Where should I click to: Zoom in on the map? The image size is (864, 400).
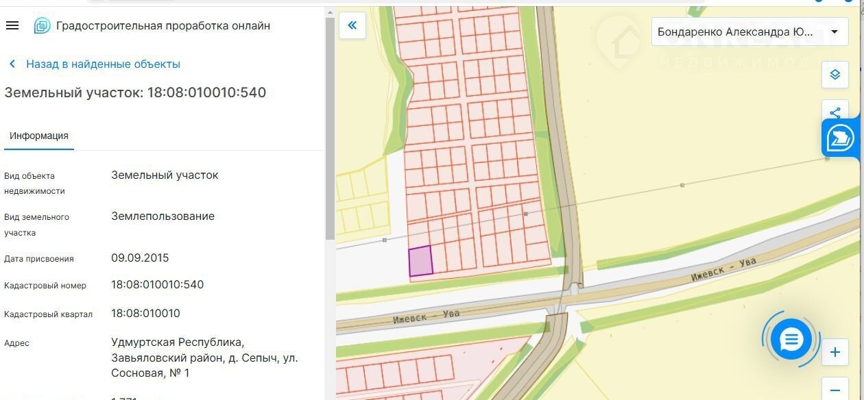835,353
